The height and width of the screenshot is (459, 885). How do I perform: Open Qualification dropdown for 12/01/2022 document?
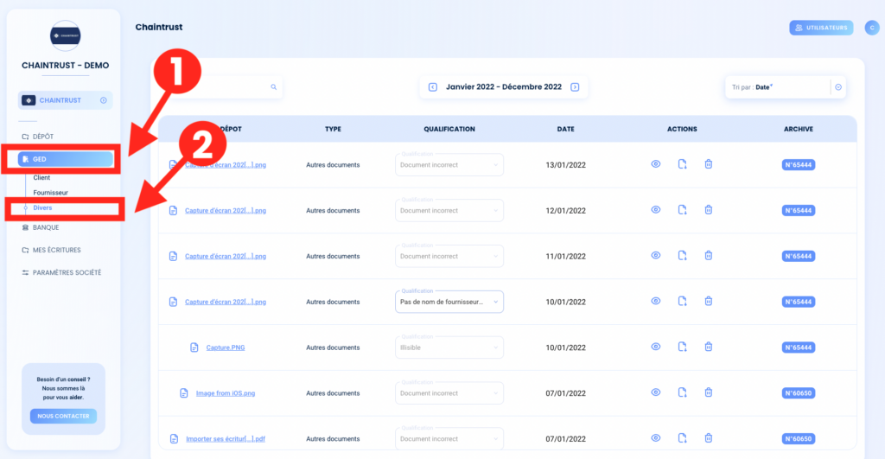pos(449,211)
